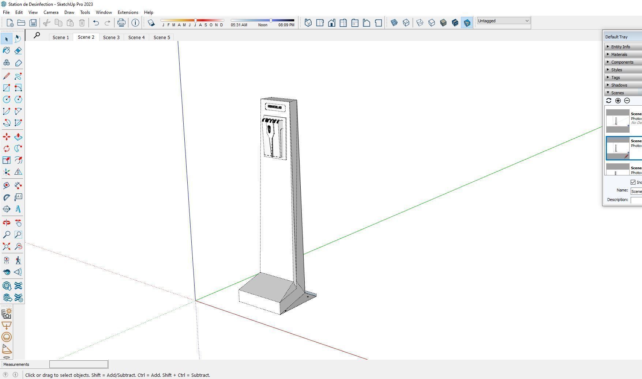Screen dimensions: 642x379
Task: Toggle the Include in animation checkbox
Action: (633, 182)
